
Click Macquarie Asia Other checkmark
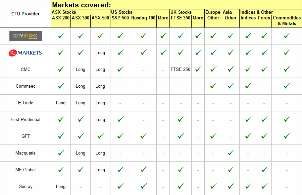[231, 153]
